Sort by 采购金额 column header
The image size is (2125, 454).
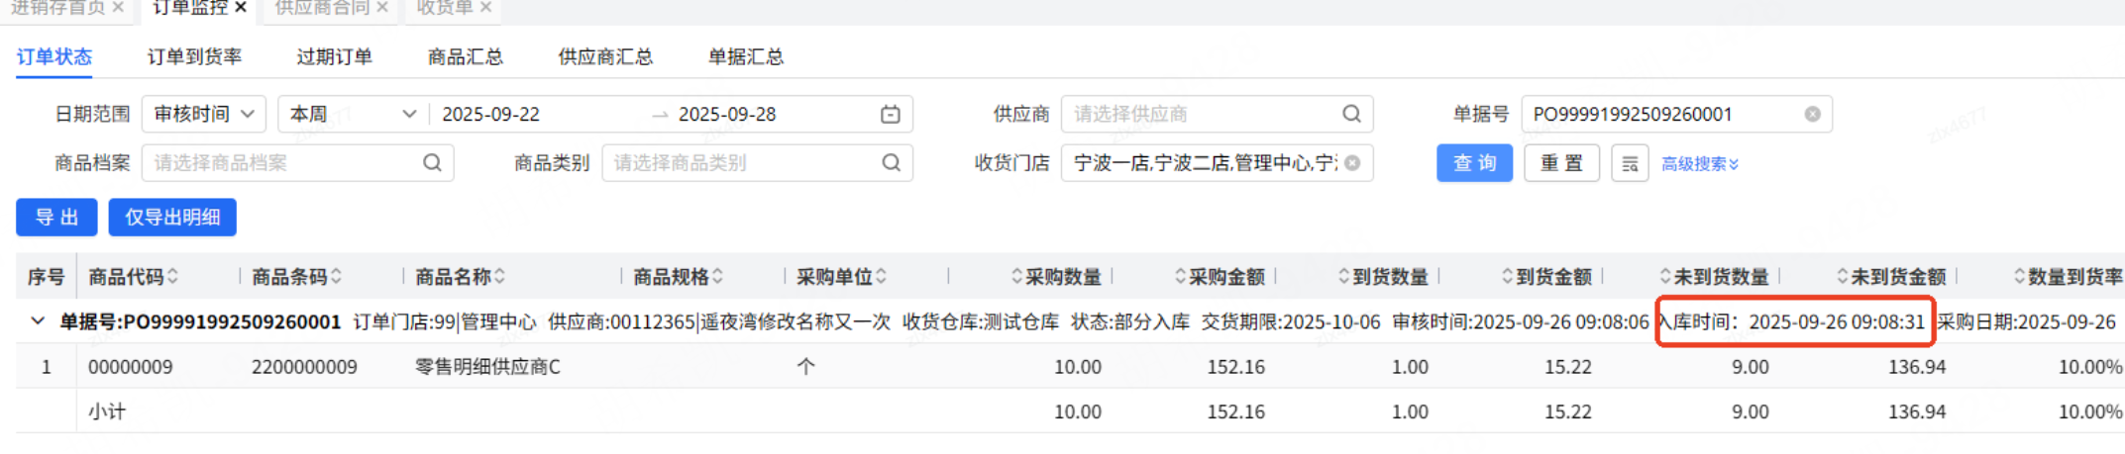1226,277
